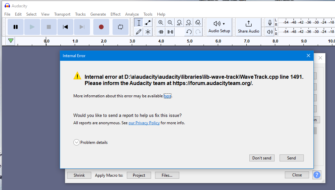The width and height of the screenshot is (335, 190).
Task: Open the Audio Setup dropdown
Action: tap(219, 27)
